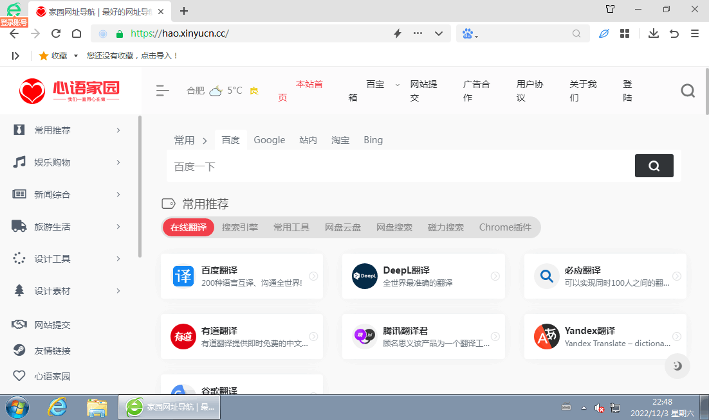
Task: Click the magnifier in browser search box
Action: [x=576, y=33]
